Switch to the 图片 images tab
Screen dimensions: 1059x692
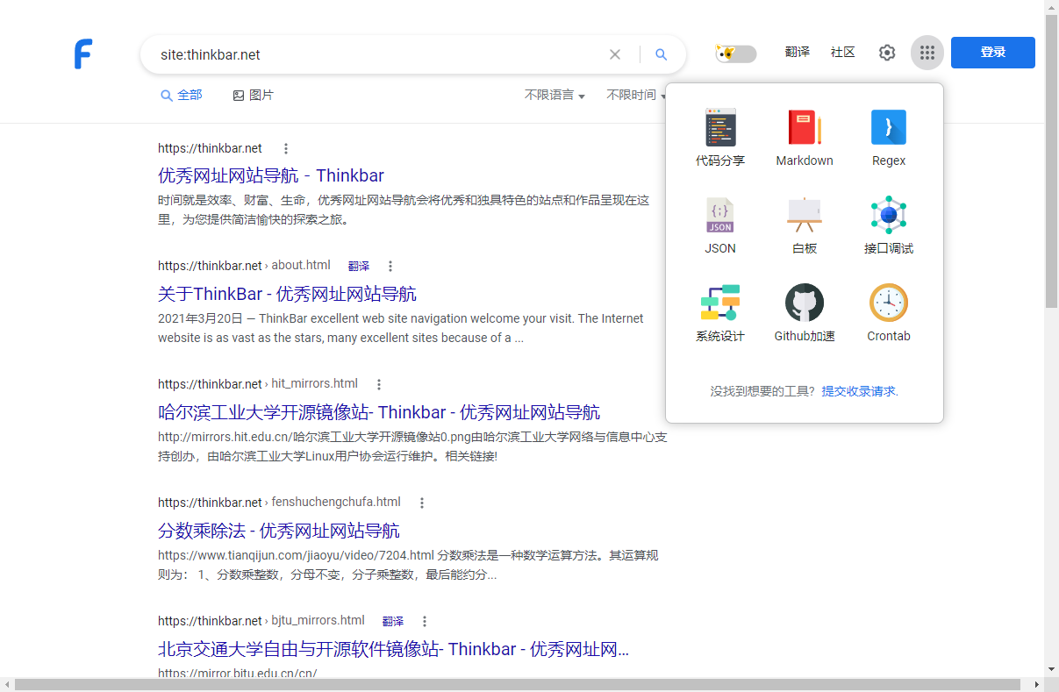(253, 95)
